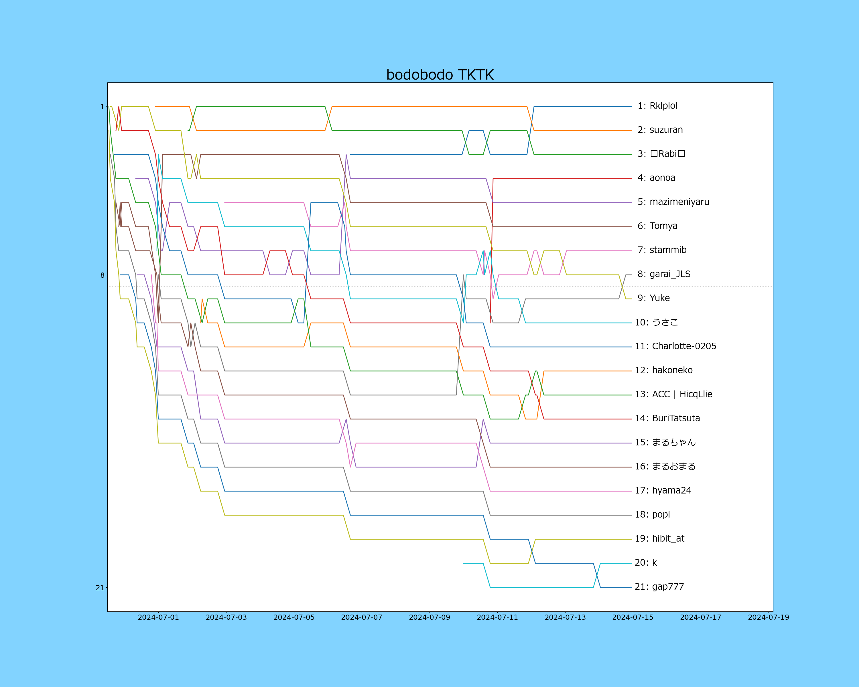Screen dimensions: 859x687
Task: Click the rank label 11: Charlotte-0205
Action: [675, 346]
